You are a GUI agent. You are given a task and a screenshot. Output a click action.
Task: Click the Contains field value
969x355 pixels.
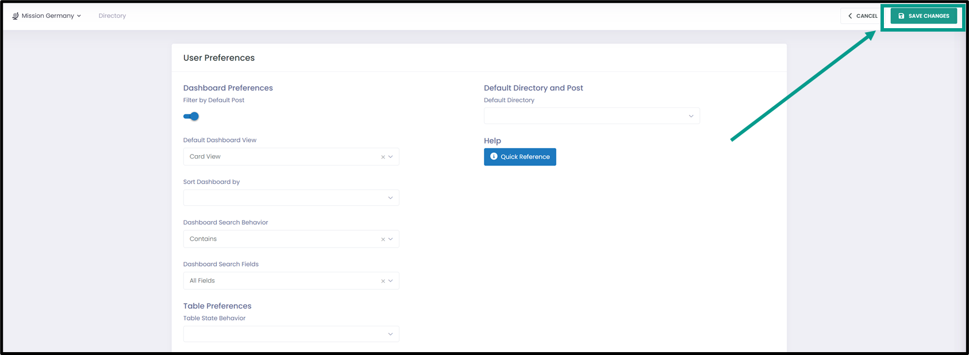(x=203, y=239)
